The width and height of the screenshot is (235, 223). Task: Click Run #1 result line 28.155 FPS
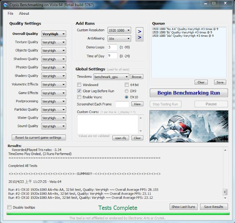[83, 190]
